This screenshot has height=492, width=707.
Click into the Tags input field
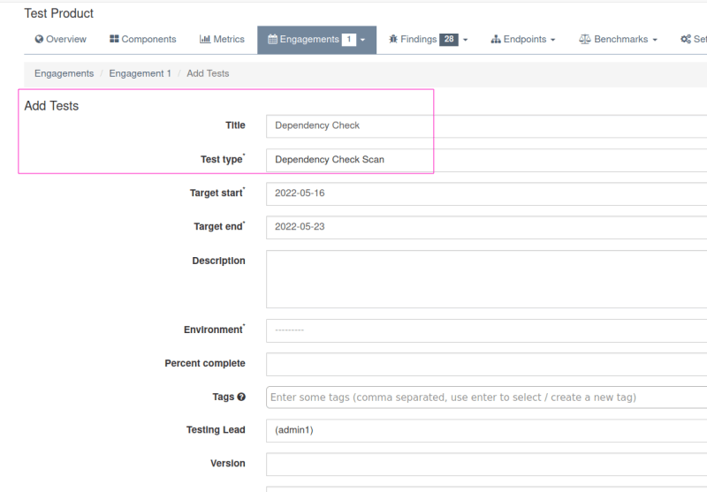point(487,397)
